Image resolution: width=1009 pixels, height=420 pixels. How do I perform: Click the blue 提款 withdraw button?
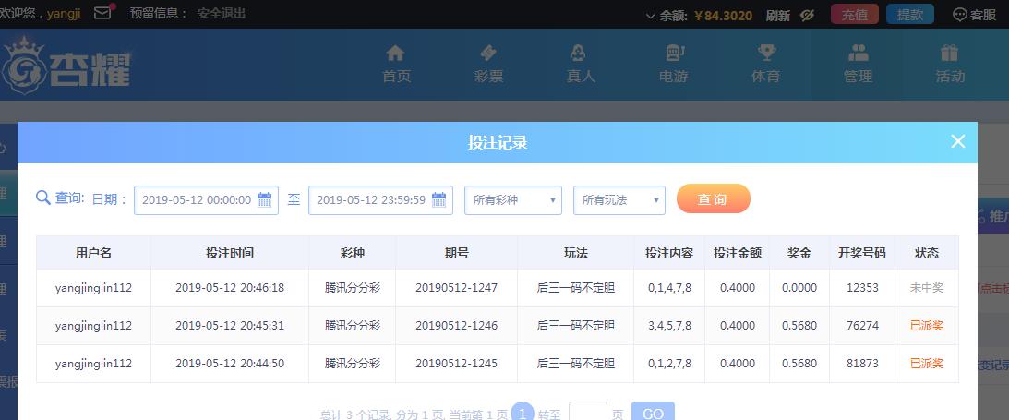tap(909, 15)
